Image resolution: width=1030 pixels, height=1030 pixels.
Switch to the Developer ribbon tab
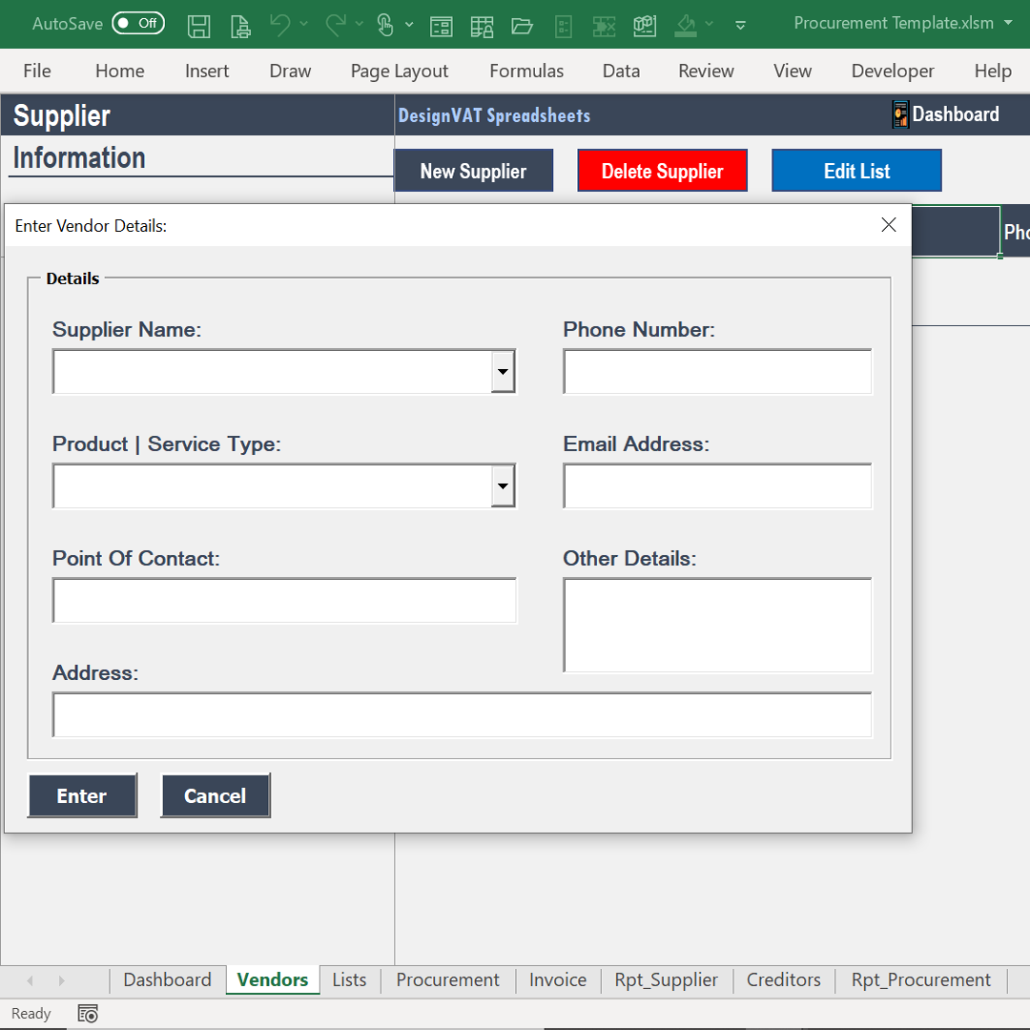point(893,71)
